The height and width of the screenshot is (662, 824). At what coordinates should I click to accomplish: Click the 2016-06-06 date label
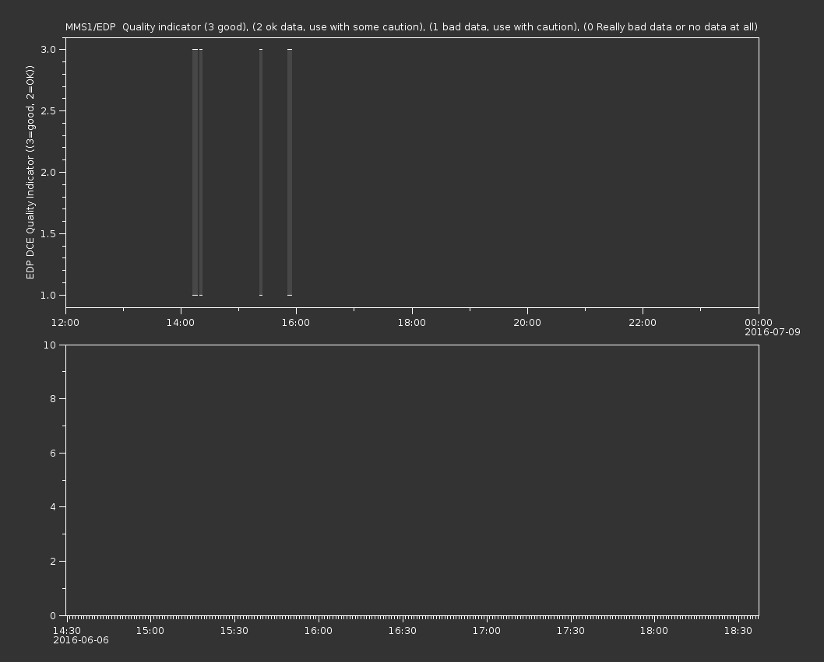point(81,640)
